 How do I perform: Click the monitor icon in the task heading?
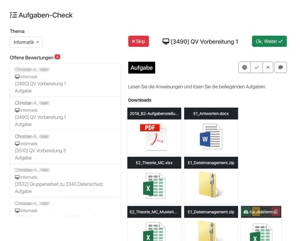point(165,41)
